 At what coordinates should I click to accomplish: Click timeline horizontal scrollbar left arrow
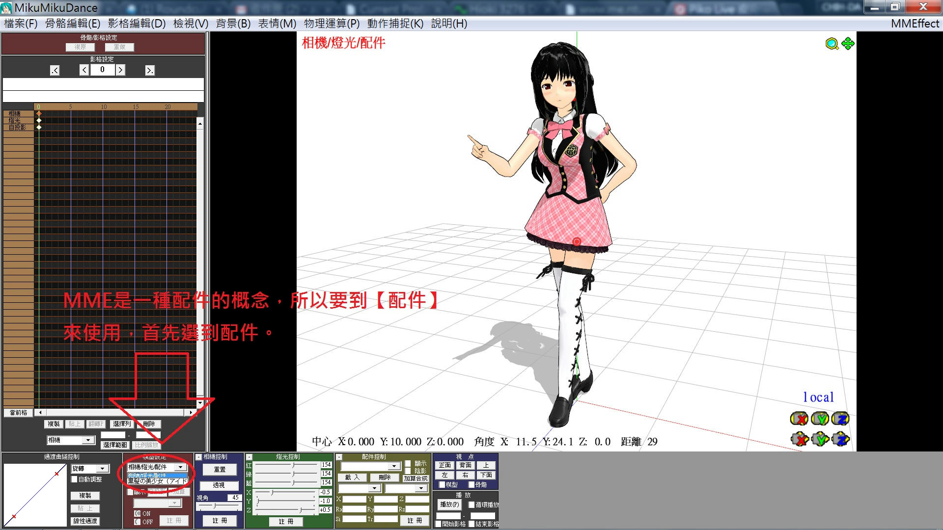pos(40,413)
